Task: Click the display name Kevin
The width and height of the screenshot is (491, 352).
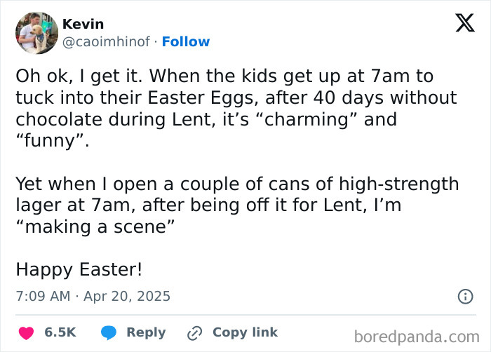Action: pos(83,25)
